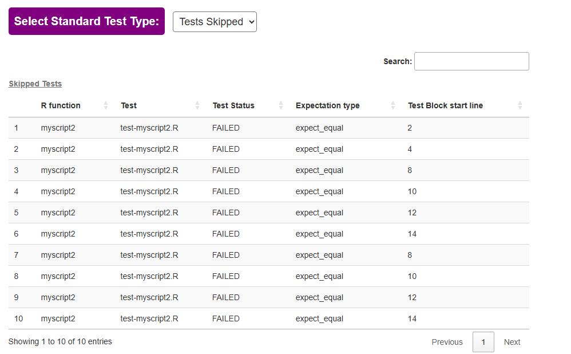Click FAILED status in row 7

pos(226,255)
